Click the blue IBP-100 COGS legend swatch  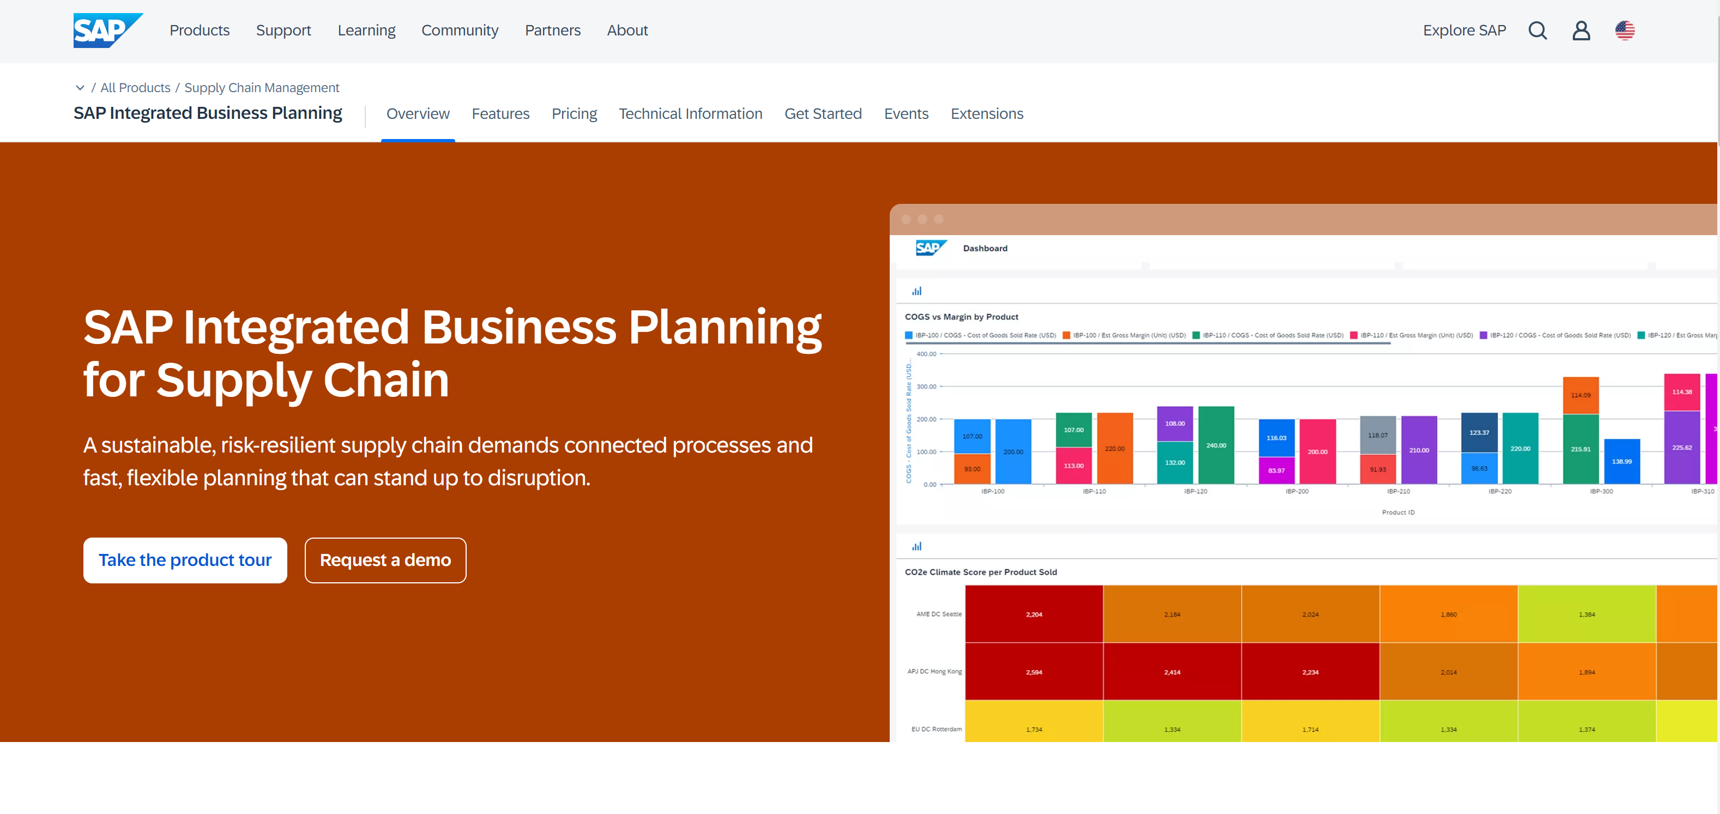pos(909,335)
